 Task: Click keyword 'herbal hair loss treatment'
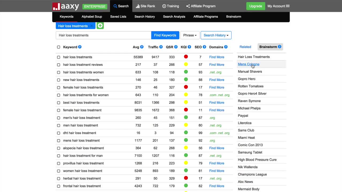coord(82,178)
